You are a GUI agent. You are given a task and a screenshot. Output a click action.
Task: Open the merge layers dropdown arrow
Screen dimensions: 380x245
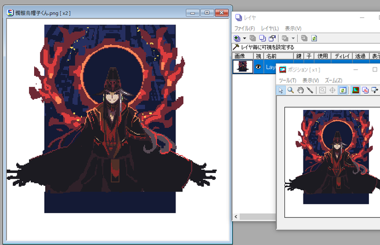pos(293,39)
